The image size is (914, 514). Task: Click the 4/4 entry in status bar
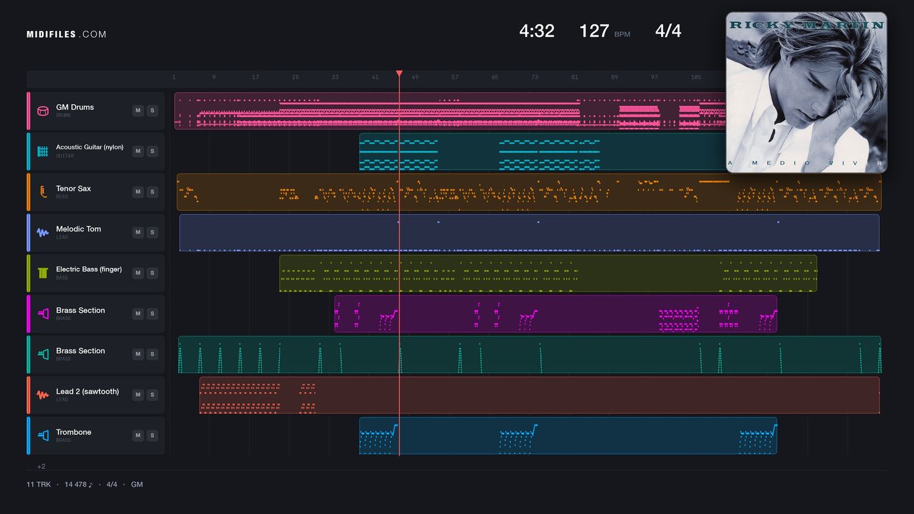[x=112, y=485]
